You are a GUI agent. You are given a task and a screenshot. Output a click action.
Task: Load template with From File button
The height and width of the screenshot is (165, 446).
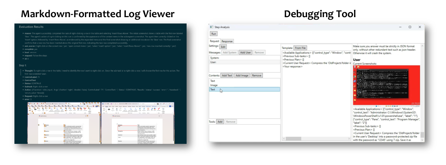pos(300,48)
